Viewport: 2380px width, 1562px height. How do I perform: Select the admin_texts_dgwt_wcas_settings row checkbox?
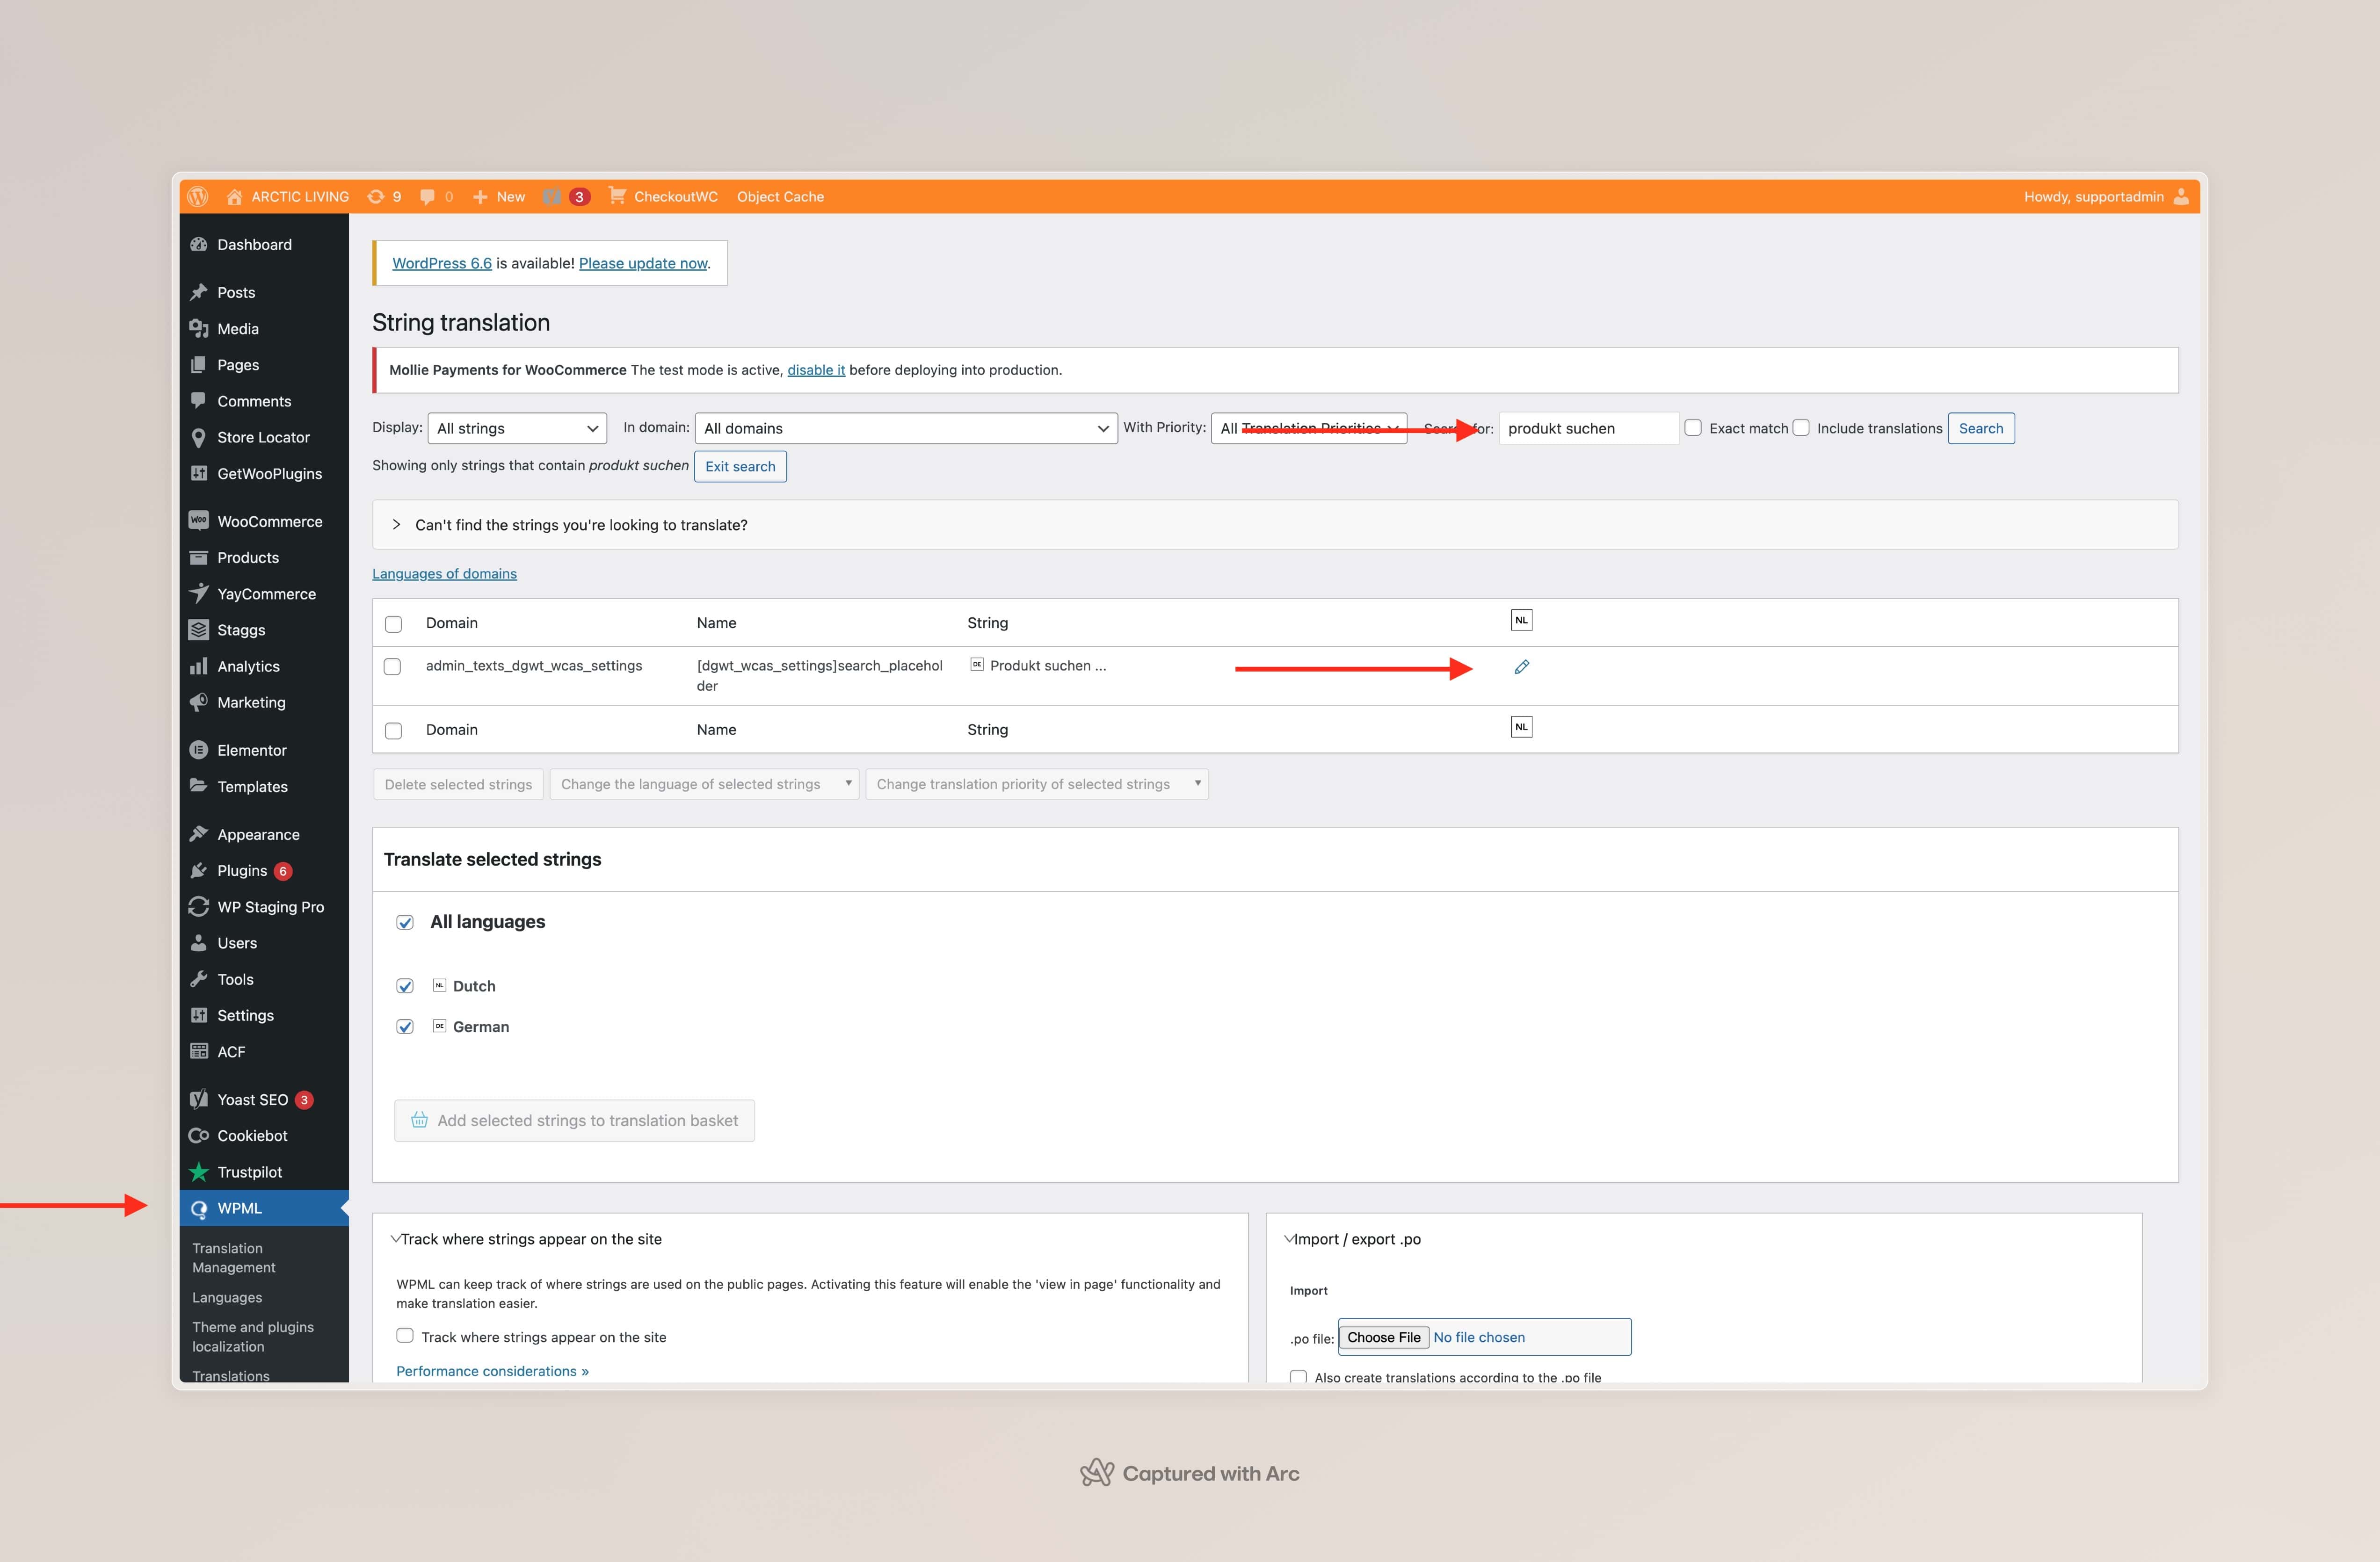coord(392,666)
